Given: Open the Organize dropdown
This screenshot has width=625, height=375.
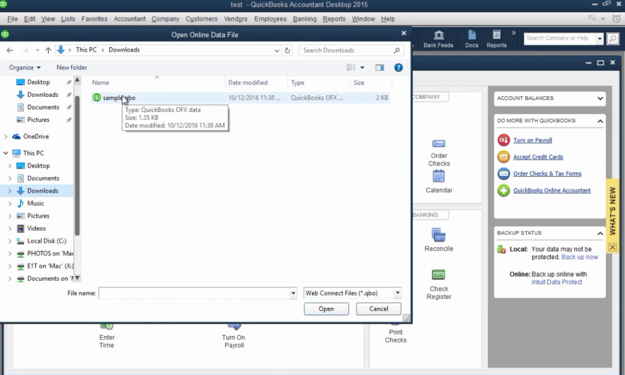Looking at the screenshot, I should click(x=24, y=67).
